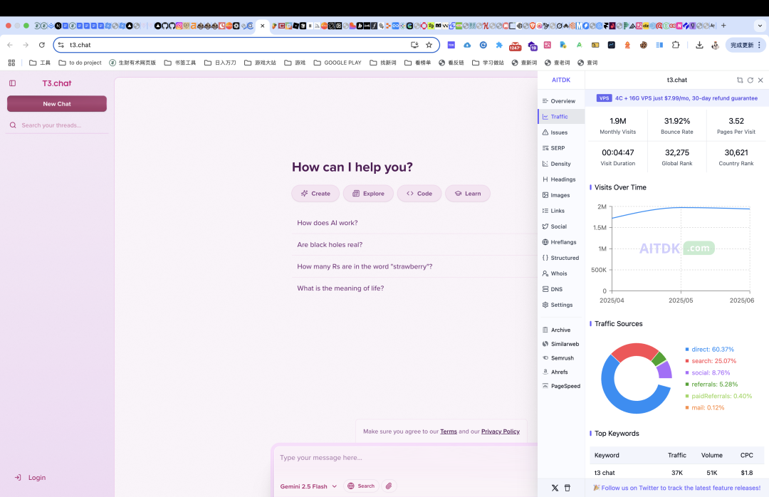Open the browser downloads icon

point(699,45)
